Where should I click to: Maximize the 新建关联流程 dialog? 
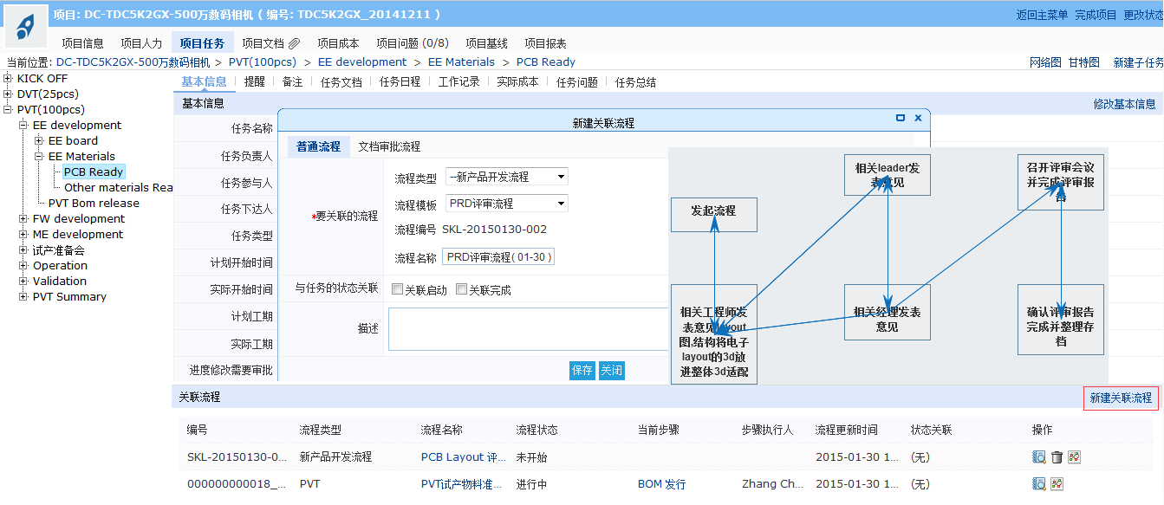coord(901,118)
